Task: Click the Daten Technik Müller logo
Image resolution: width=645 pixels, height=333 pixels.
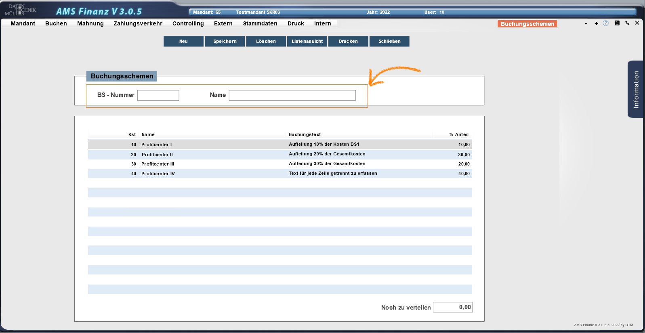Action: [20, 10]
